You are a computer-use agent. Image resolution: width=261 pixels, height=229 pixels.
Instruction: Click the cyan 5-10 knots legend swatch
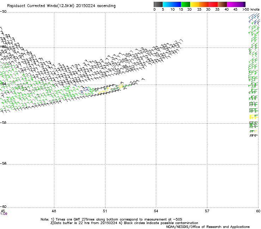coord(167,4)
